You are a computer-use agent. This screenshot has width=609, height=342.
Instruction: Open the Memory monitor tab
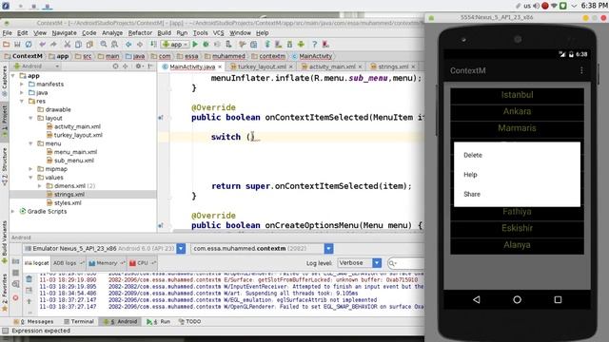pyautogui.click(x=106, y=263)
